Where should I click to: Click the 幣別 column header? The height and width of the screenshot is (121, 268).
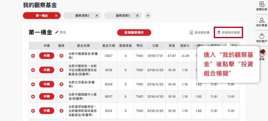(x=140, y=46)
